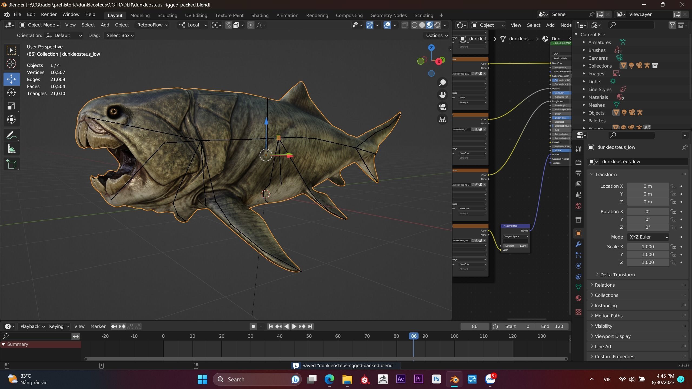
Task: Click play animation button
Action: click(294, 326)
